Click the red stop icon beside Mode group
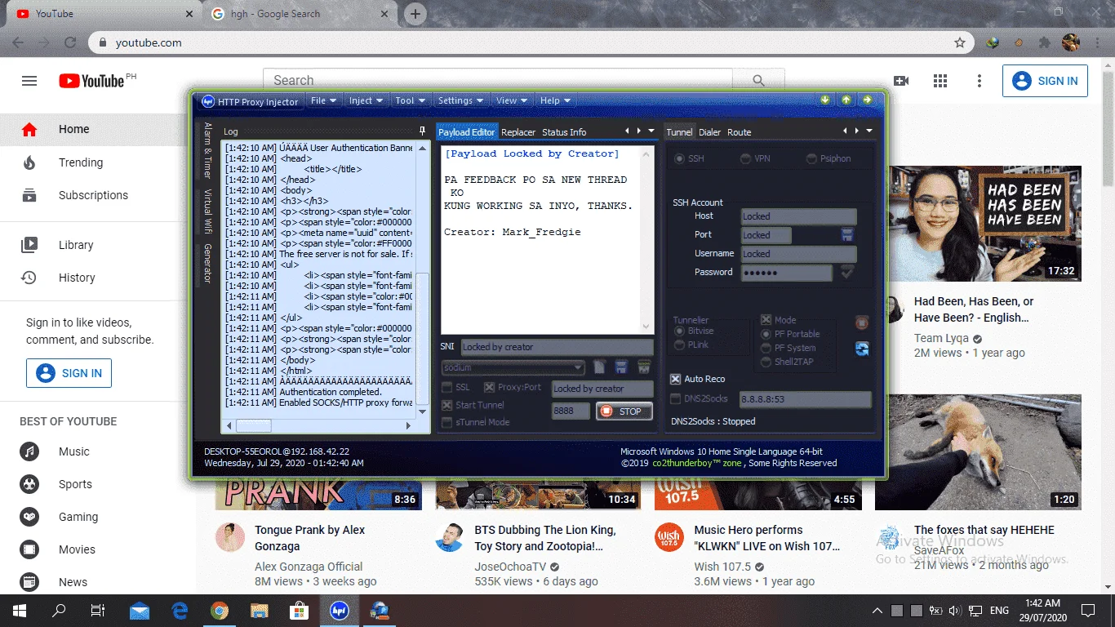This screenshot has width=1115, height=627. pyautogui.click(x=862, y=323)
